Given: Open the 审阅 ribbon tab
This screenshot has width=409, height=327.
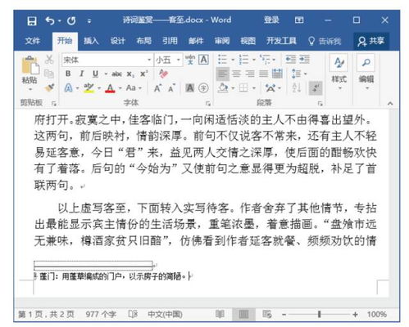Looking at the screenshot, I should [x=222, y=41].
